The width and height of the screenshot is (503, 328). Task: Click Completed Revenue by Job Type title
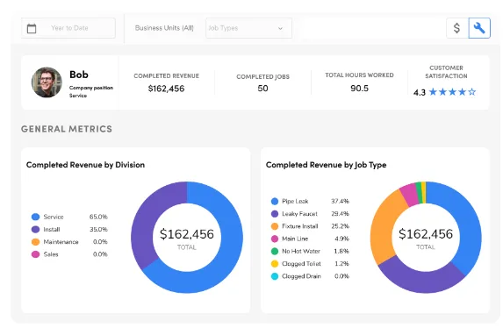pos(327,165)
